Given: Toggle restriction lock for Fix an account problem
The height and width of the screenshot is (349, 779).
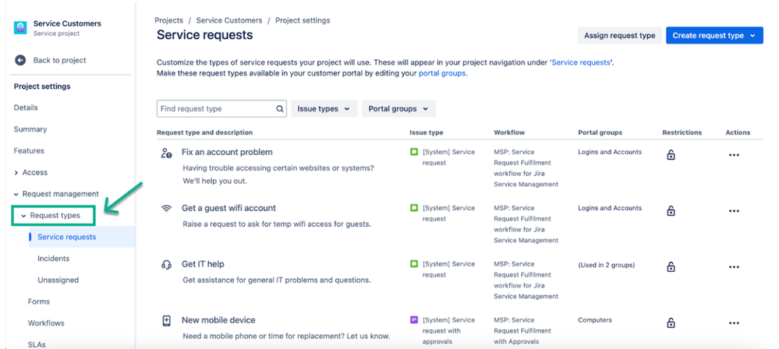Looking at the screenshot, I should (x=671, y=155).
